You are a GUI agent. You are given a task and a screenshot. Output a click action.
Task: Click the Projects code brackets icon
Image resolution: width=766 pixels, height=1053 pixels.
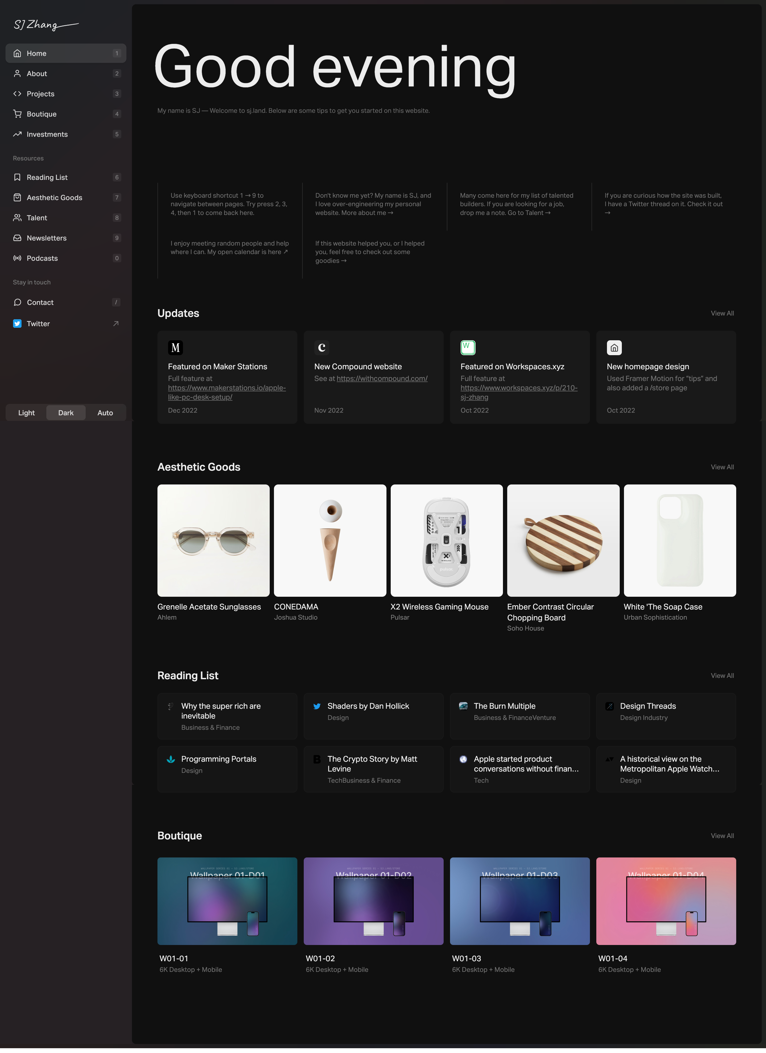point(17,94)
